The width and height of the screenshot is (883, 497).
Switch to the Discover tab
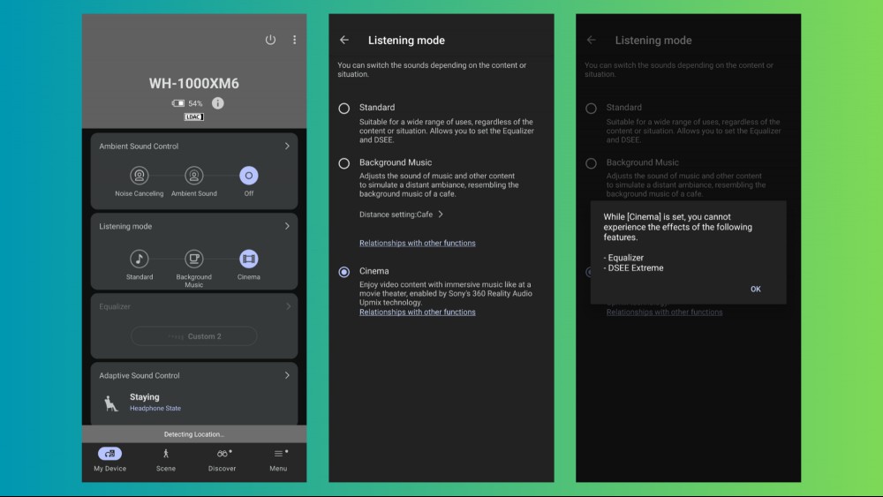pos(222,460)
